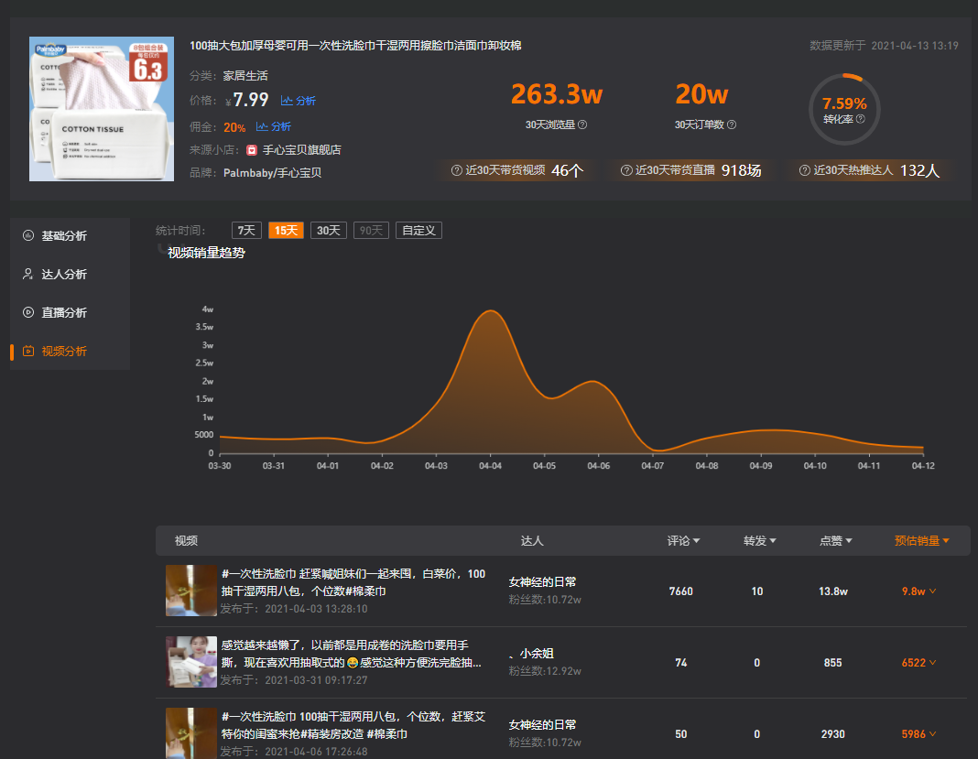Sort table by 点赞 column
Viewport: 978px width, 759px height.
click(x=835, y=541)
